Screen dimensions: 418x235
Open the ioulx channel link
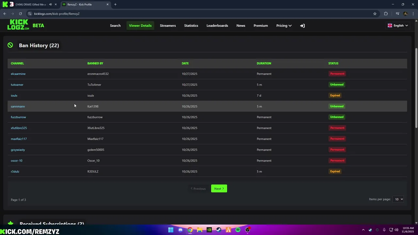click(14, 96)
